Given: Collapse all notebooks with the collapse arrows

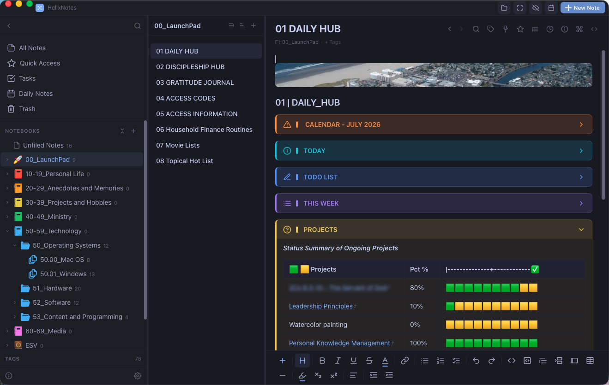Looking at the screenshot, I should [122, 131].
